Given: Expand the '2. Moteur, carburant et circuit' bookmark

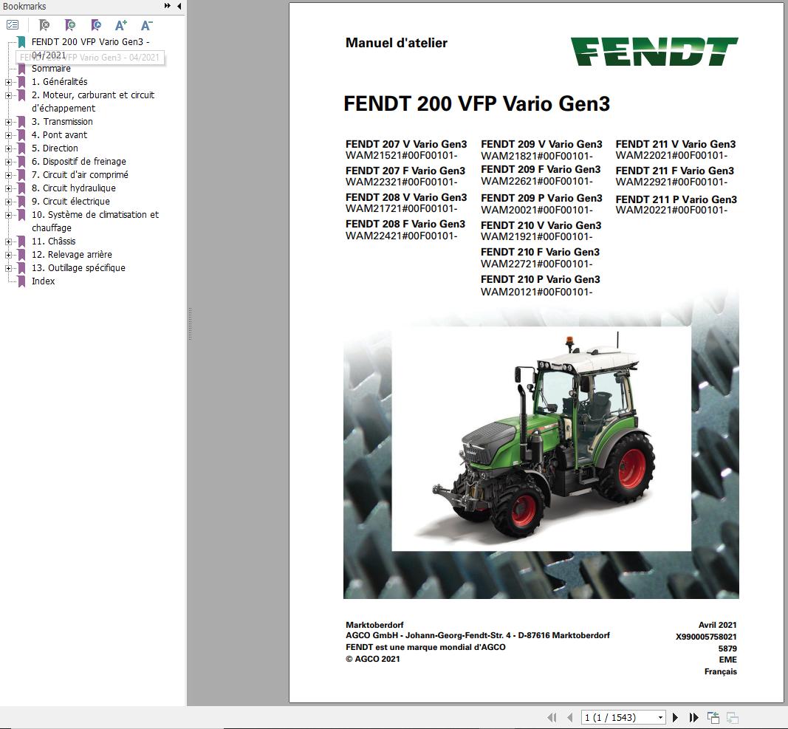Looking at the screenshot, I should 9,95.
